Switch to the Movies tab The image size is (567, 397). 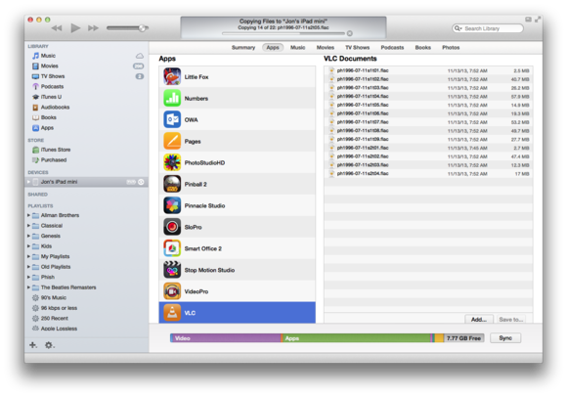point(326,47)
